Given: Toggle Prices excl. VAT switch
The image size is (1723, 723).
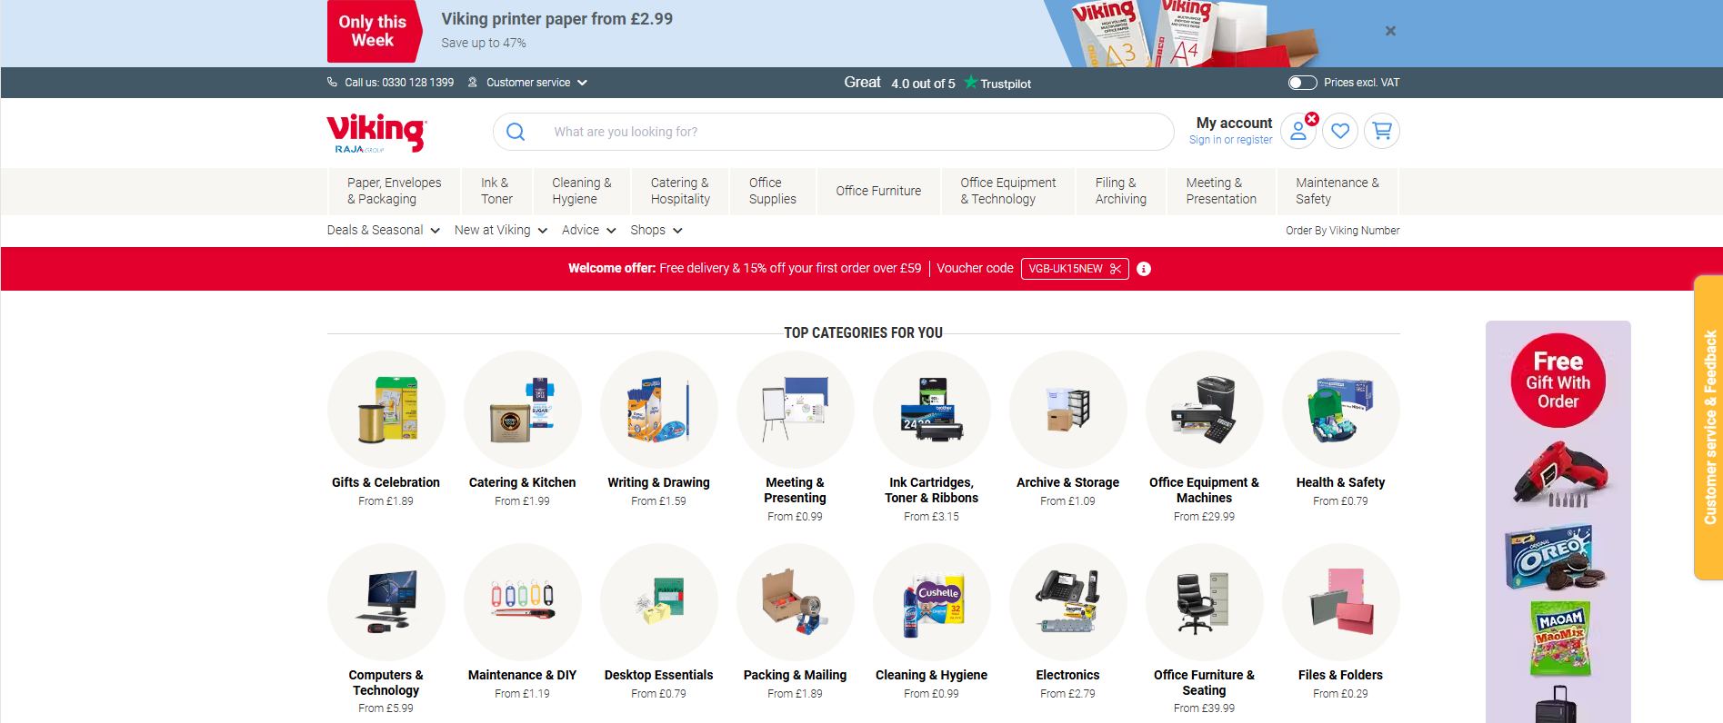Looking at the screenshot, I should click(x=1302, y=83).
